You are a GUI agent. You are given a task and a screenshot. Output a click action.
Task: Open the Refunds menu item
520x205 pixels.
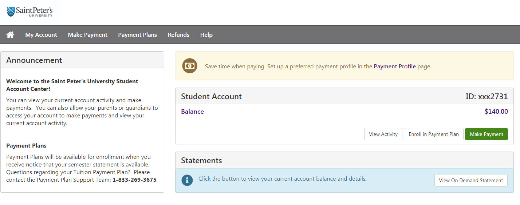click(178, 35)
